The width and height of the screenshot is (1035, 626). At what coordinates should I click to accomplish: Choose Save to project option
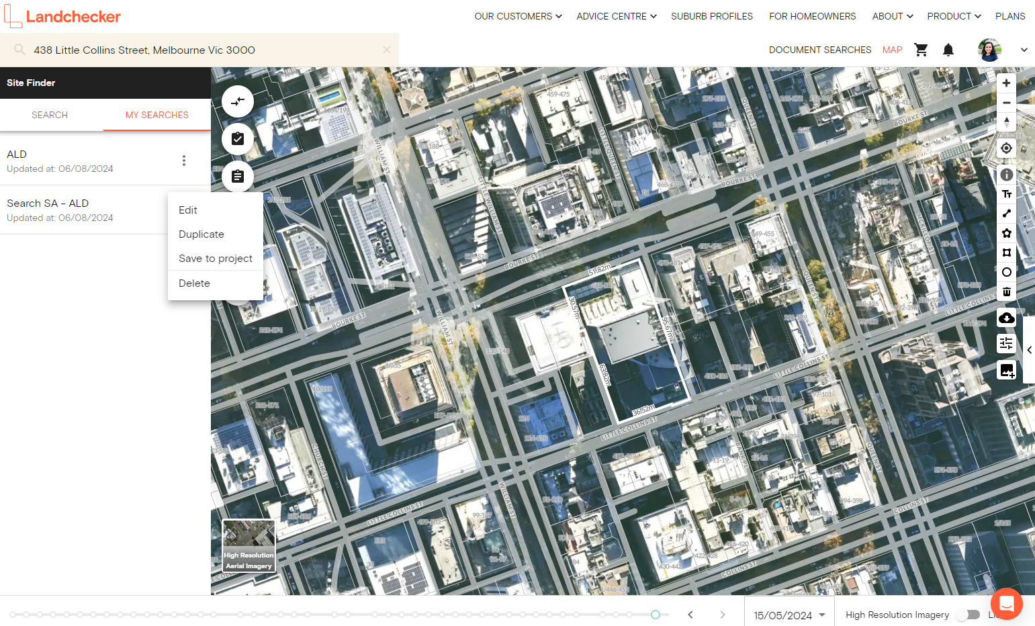(x=216, y=259)
